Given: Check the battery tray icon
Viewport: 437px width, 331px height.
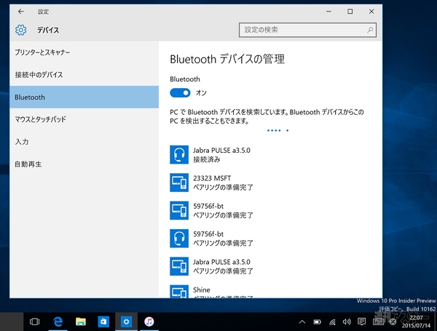Looking at the screenshot, I should tap(317, 322).
